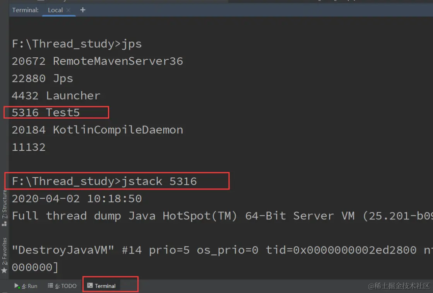Add a new terminal session tab
The image size is (433, 293).
pyautogui.click(x=82, y=10)
